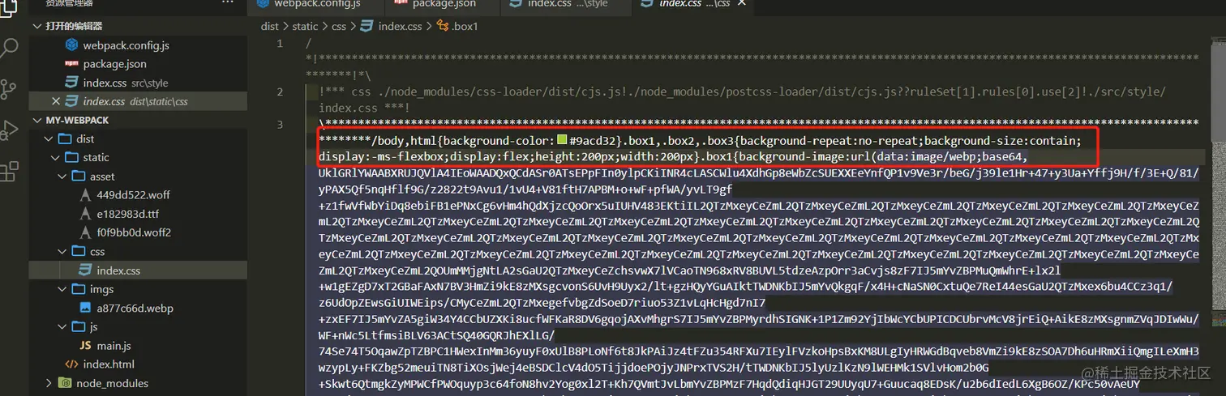Click 'background-size:contain;' text in code
The width and height of the screenshot is (1226, 396).
pos(1003,140)
